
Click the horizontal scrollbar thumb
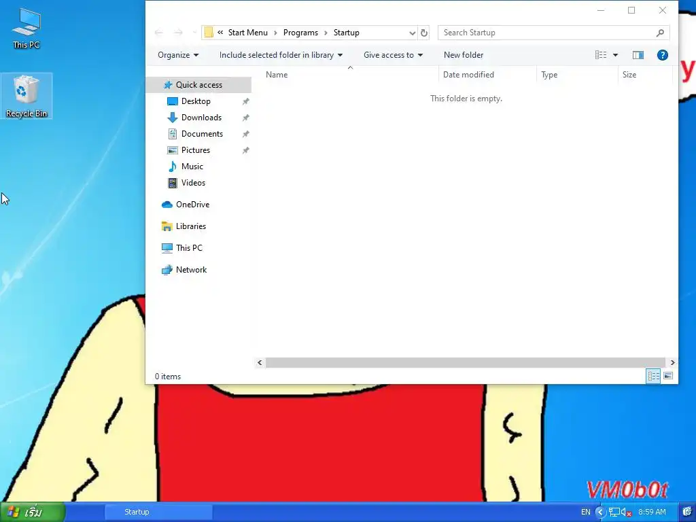[466, 363]
